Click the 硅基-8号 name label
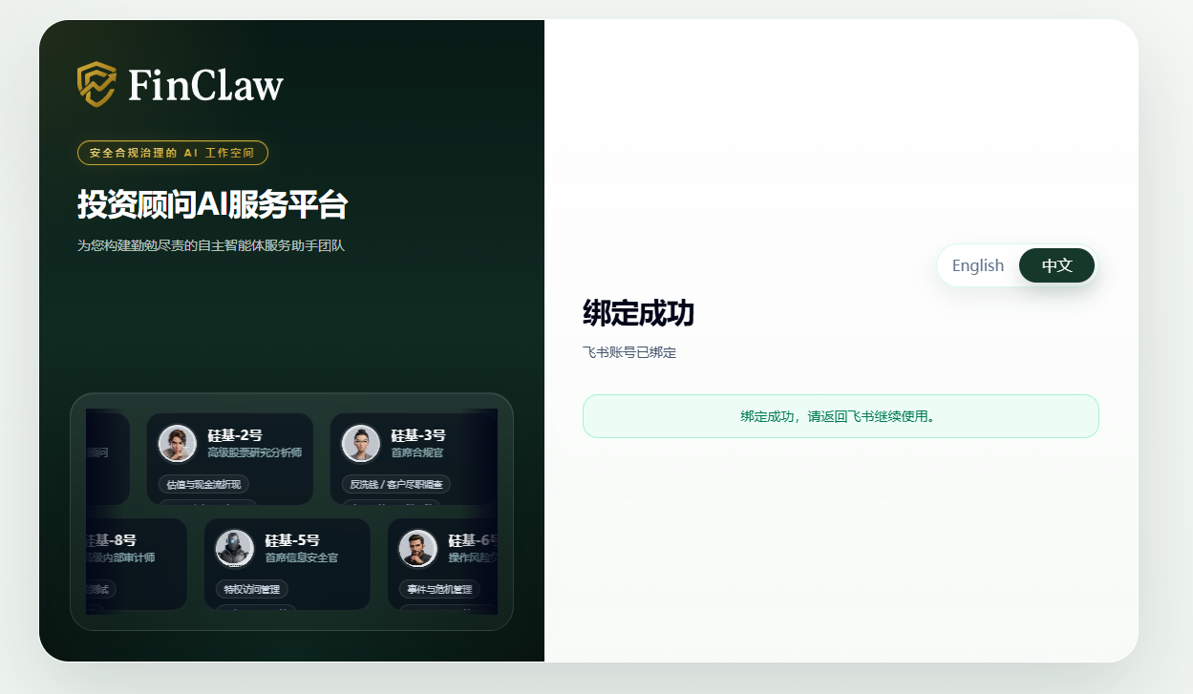The image size is (1193, 694). [112, 541]
